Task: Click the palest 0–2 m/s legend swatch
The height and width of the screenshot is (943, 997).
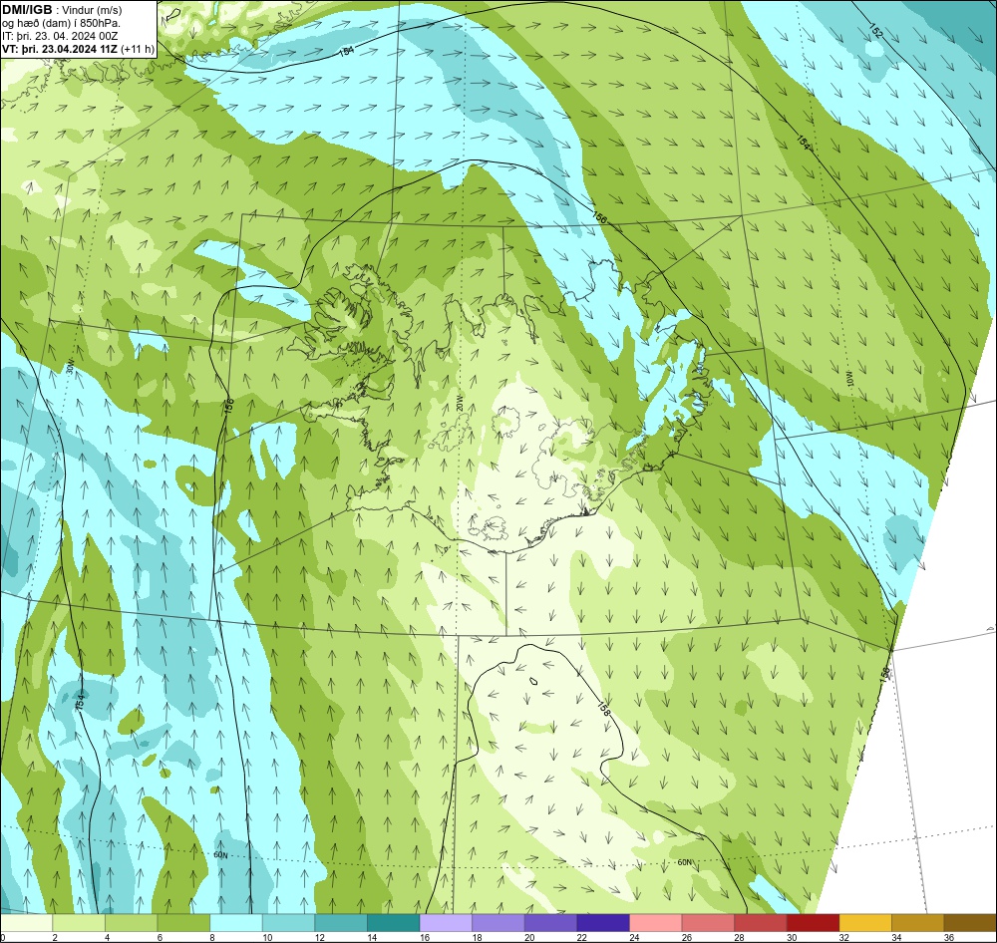Action: 26,923
